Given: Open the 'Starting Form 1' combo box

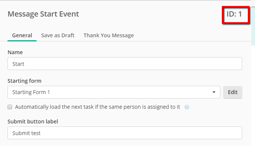Looking at the screenshot, I should point(114,92).
